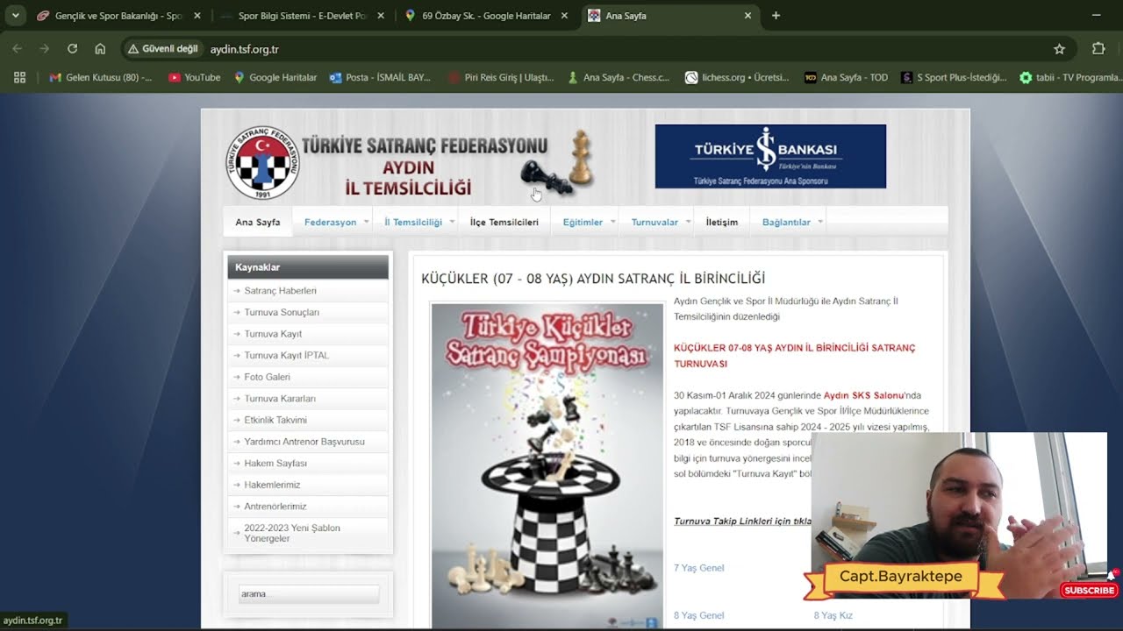
Task: Go to the browser home page
Action: click(x=100, y=49)
